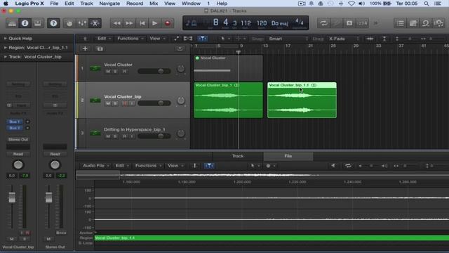The width and height of the screenshot is (449, 253).
Task: Click the Bus 2 send button
Action: 15,128
